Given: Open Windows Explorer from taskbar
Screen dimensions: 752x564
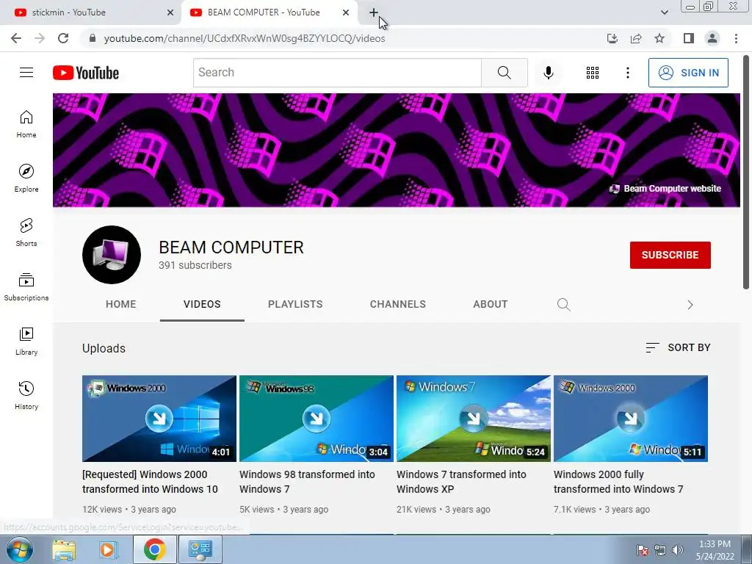Looking at the screenshot, I should click(x=64, y=550).
